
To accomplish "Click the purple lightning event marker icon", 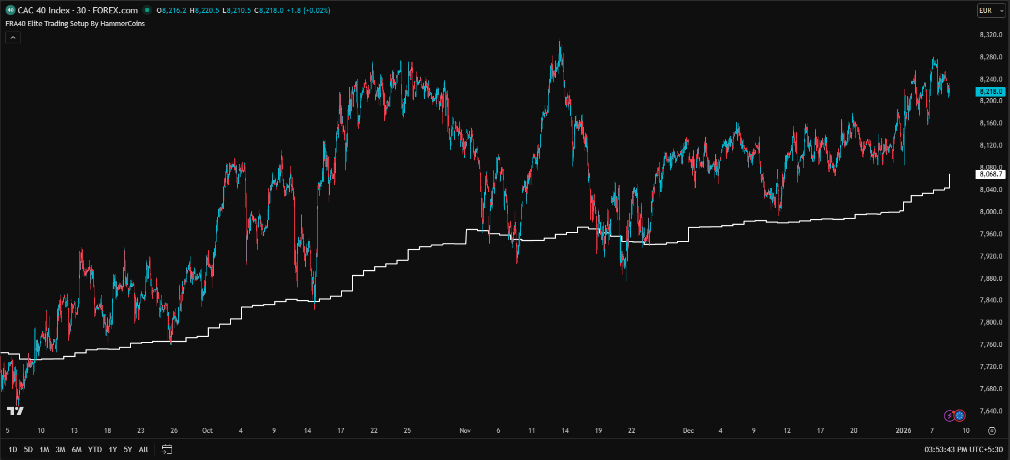I will point(949,416).
